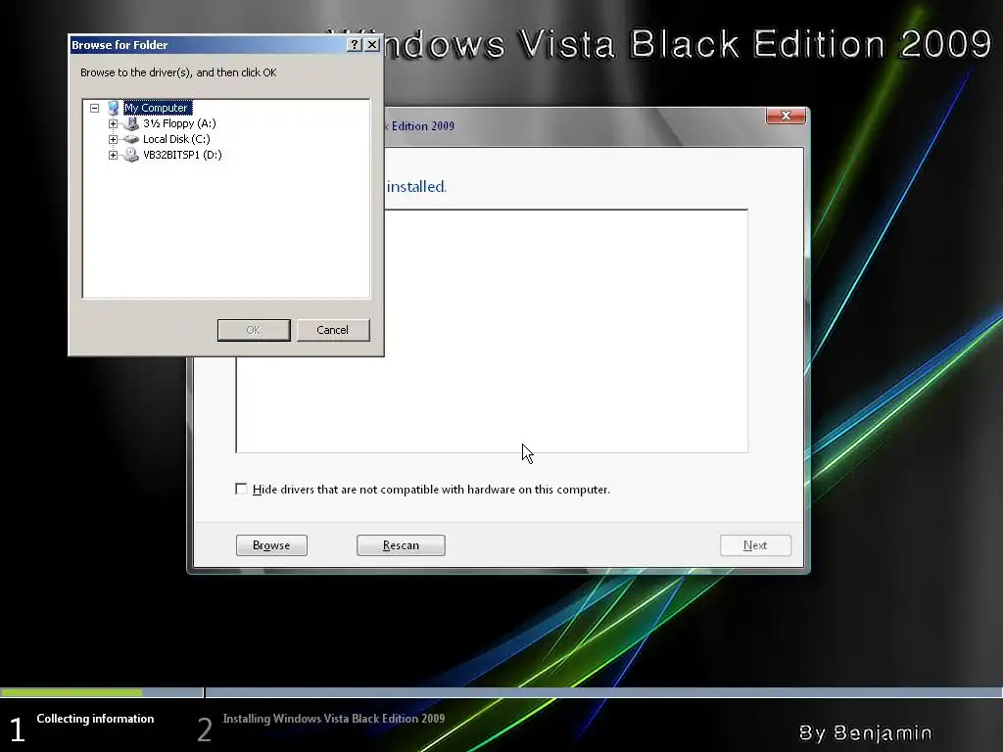1003x752 pixels.
Task: Click the OK button in Browse for Folder
Action: 254,330
